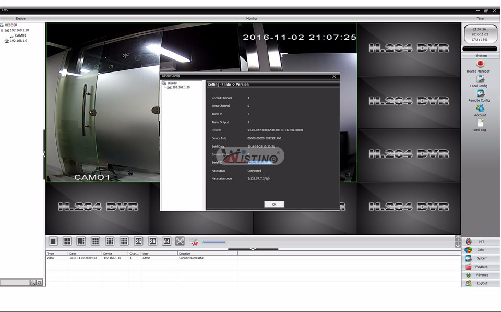Click the device search input field

coord(15,282)
